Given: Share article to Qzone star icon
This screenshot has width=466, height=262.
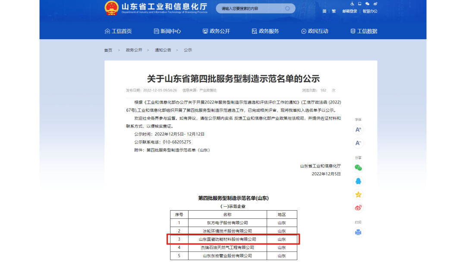Looking at the screenshot, I should [358, 195].
